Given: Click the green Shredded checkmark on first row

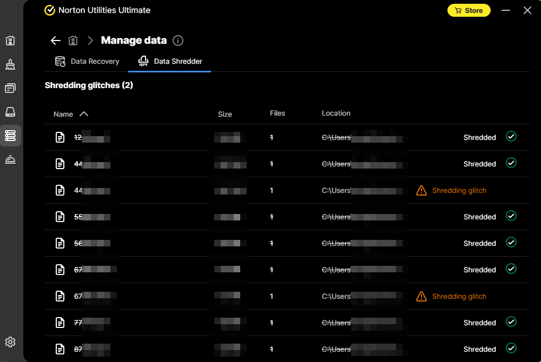Looking at the screenshot, I should coord(511,136).
